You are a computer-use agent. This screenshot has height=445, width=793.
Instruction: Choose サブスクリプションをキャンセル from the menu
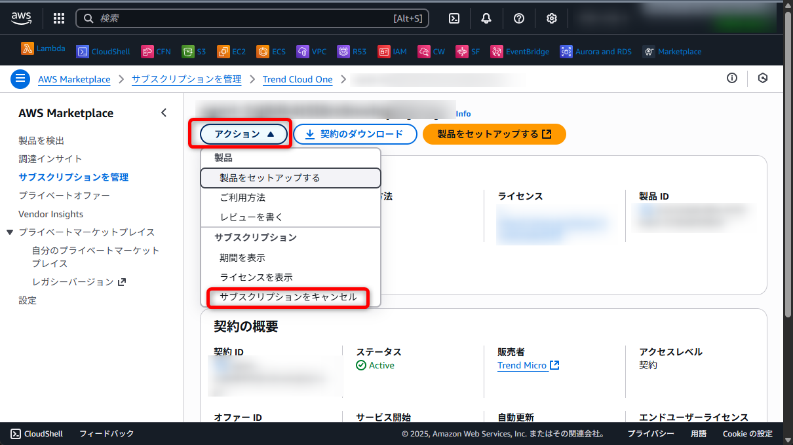coord(288,298)
